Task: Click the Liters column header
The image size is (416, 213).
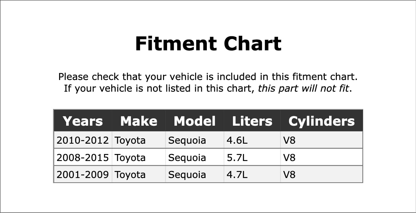Action: tap(252, 121)
